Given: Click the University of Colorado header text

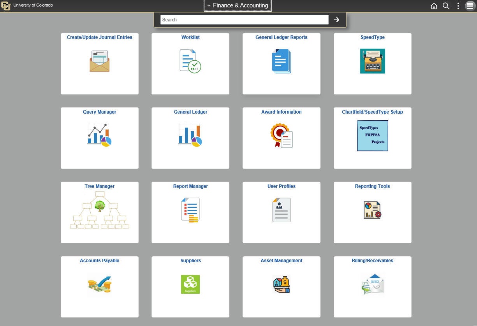Looking at the screenshot, I should tap(33, 5).
